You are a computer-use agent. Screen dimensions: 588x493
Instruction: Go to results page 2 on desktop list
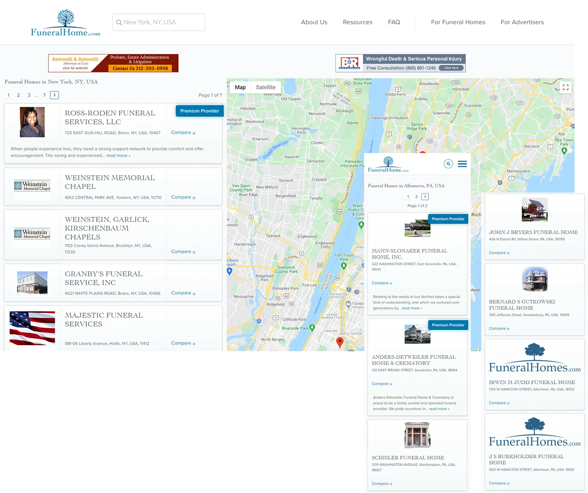(x=19, y=95)
